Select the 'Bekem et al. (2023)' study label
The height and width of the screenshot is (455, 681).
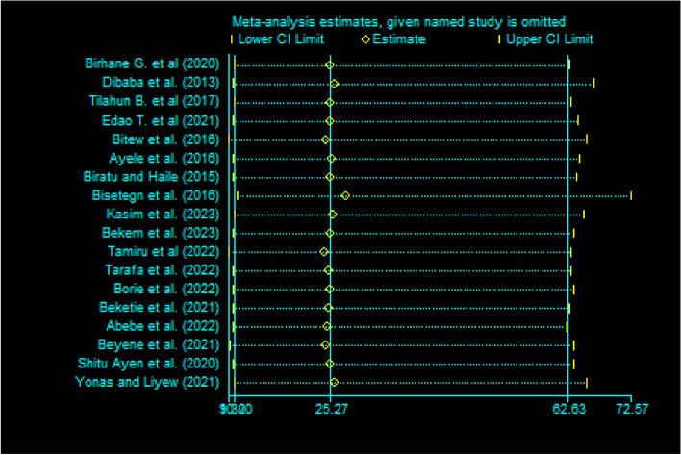pyautogui.click(x=161, y=233)
